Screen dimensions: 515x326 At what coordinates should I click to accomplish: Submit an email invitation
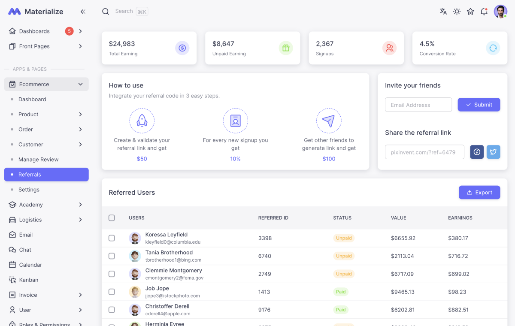click(x=479, y=104)
